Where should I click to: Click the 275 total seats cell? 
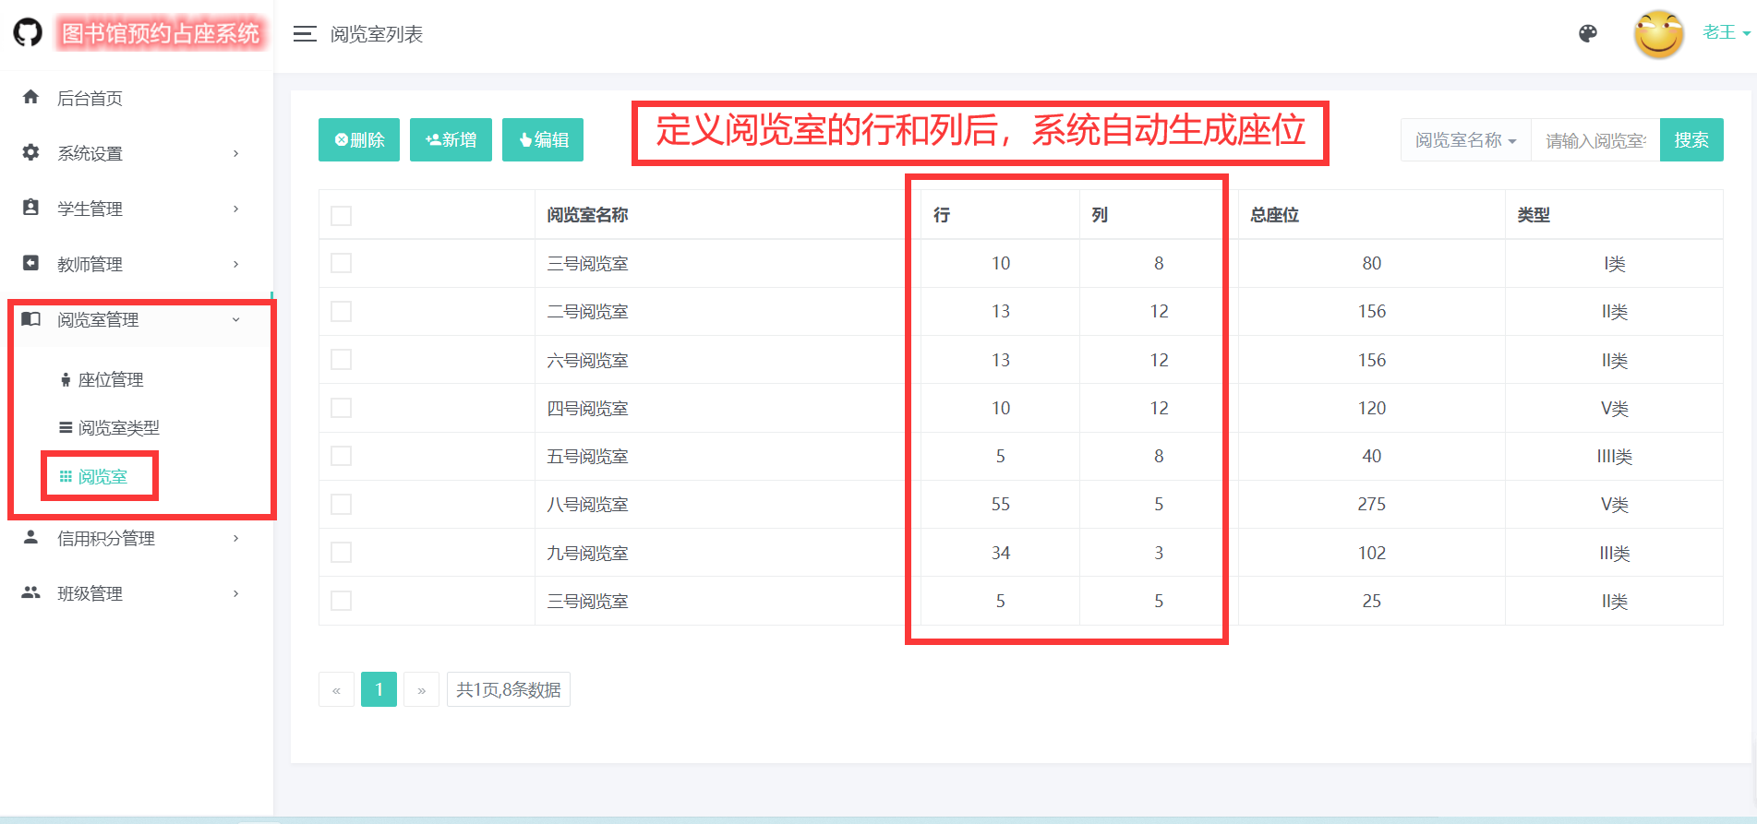1372,504
